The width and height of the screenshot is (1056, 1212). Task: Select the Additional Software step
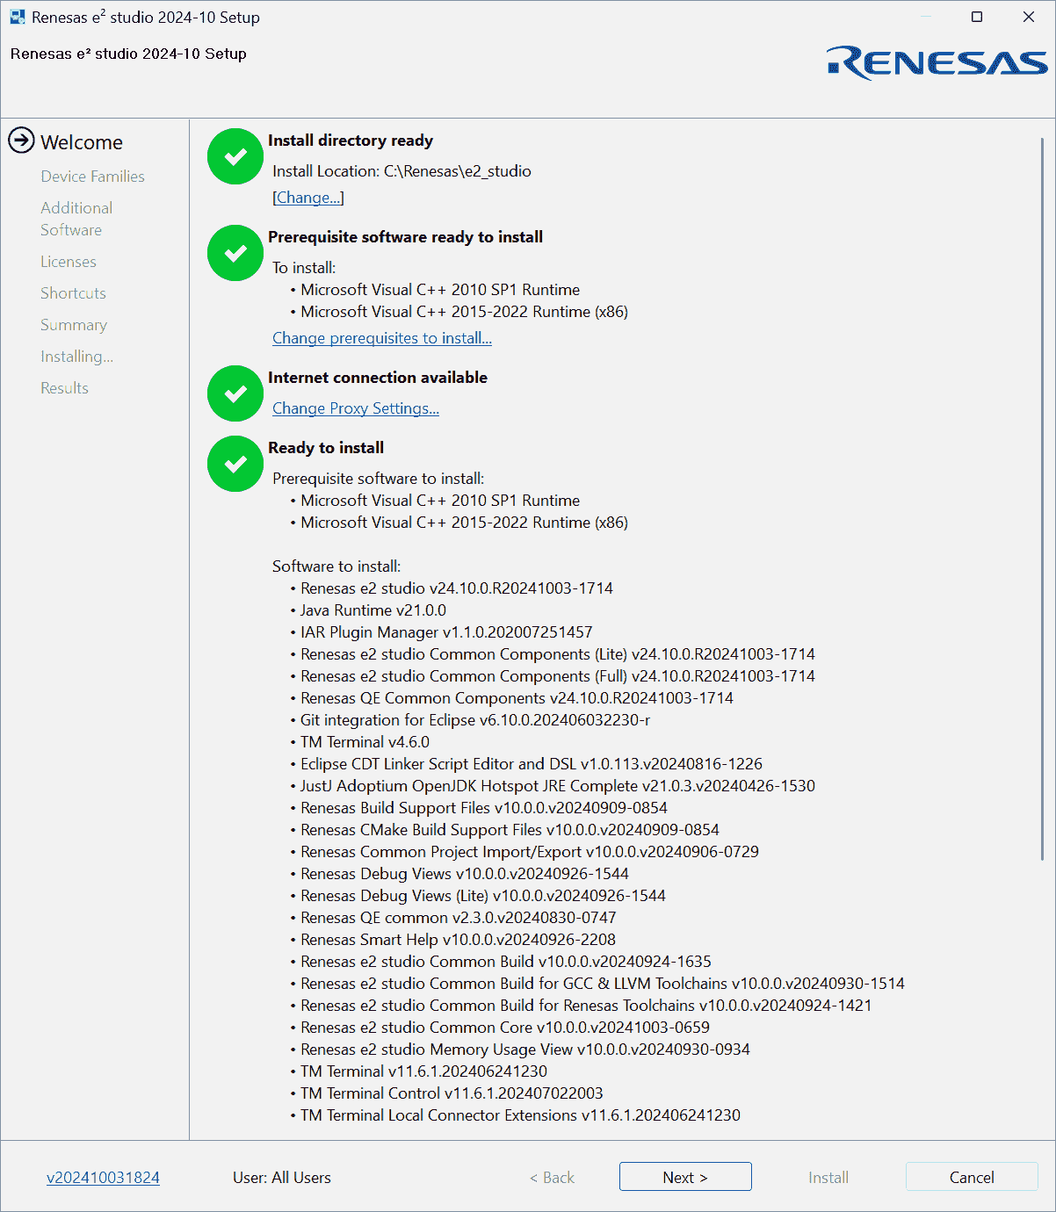[76, 219]
